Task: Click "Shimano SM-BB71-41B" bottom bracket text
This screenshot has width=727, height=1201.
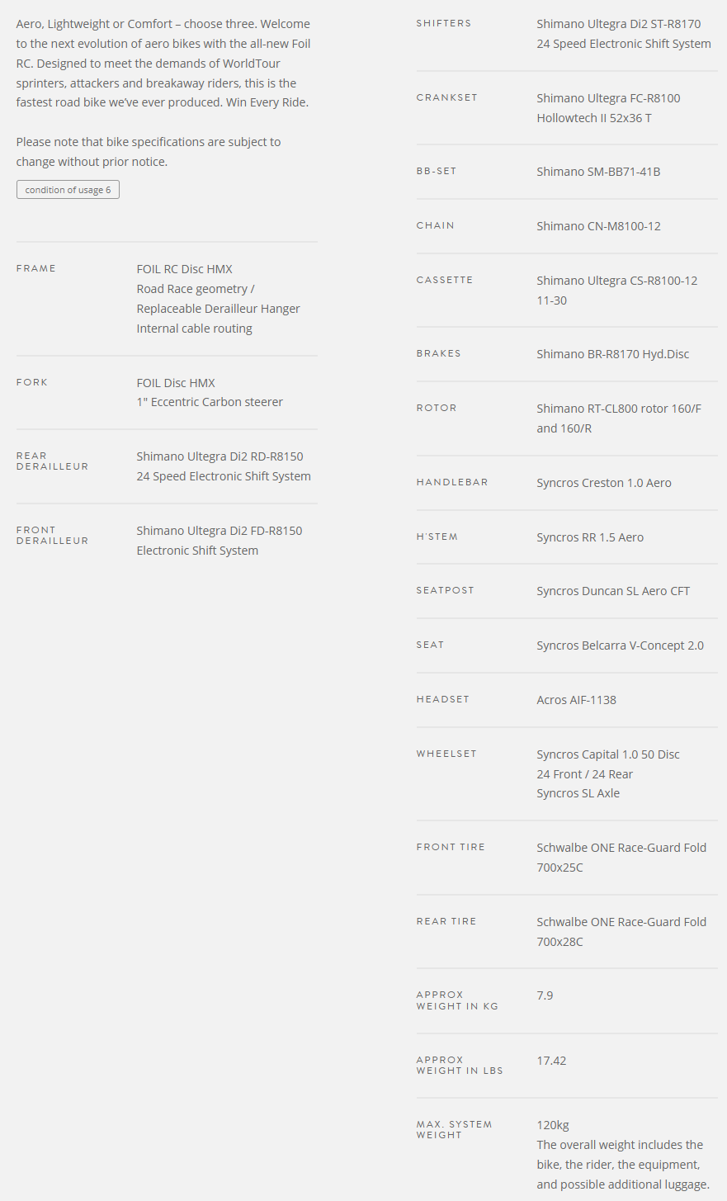Action: (x=598, y=172)
